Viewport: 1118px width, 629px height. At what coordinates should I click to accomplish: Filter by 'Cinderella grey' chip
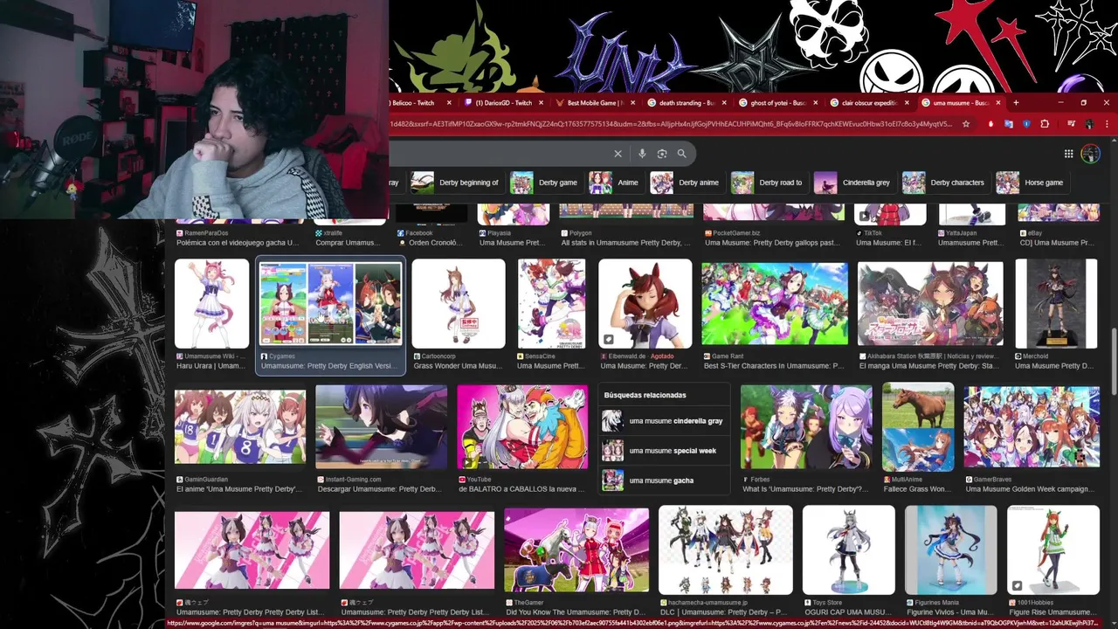[x=853, y=183]
